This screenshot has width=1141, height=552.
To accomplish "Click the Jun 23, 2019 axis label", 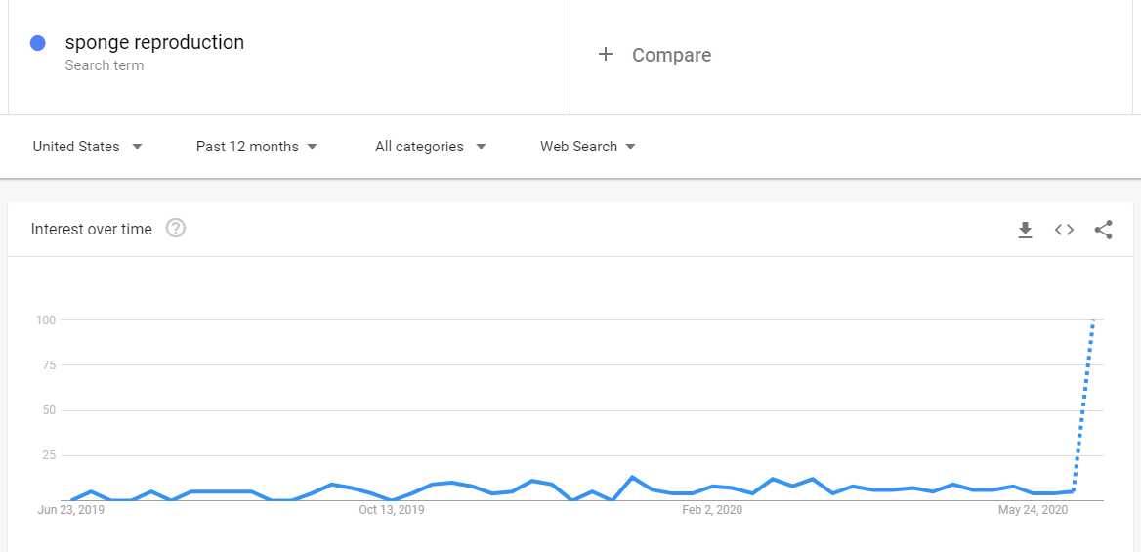I will (71, 510).
